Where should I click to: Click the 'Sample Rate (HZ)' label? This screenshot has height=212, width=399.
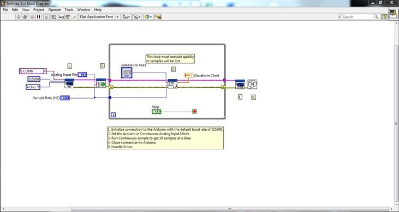[46, 98]
